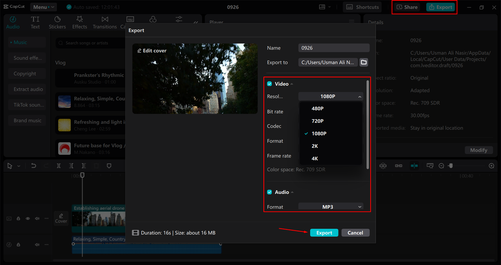Image resolution: width=501 pixels, height=265 pixels.
Task: Mute the audio track speaker icon
Action: point(37,244)
